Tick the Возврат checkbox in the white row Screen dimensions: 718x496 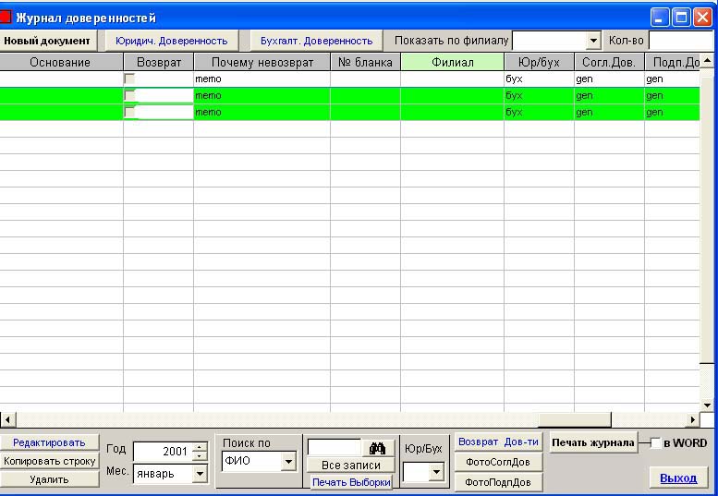(x=129, y=79)
